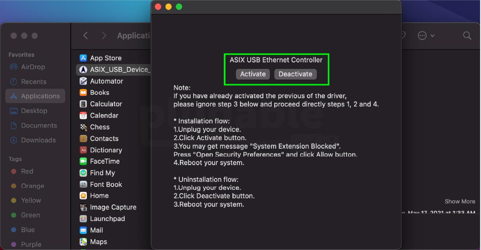This screenshot has width=481, height=250.
Task: Go back in Finder window
Action: tap(85, 35)
